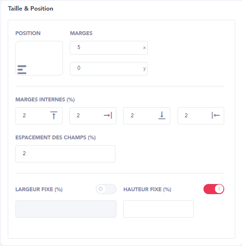Focus the bottom internal margin field
The height and width of the screenshot is (246, 242).
(x=147, y=116)
